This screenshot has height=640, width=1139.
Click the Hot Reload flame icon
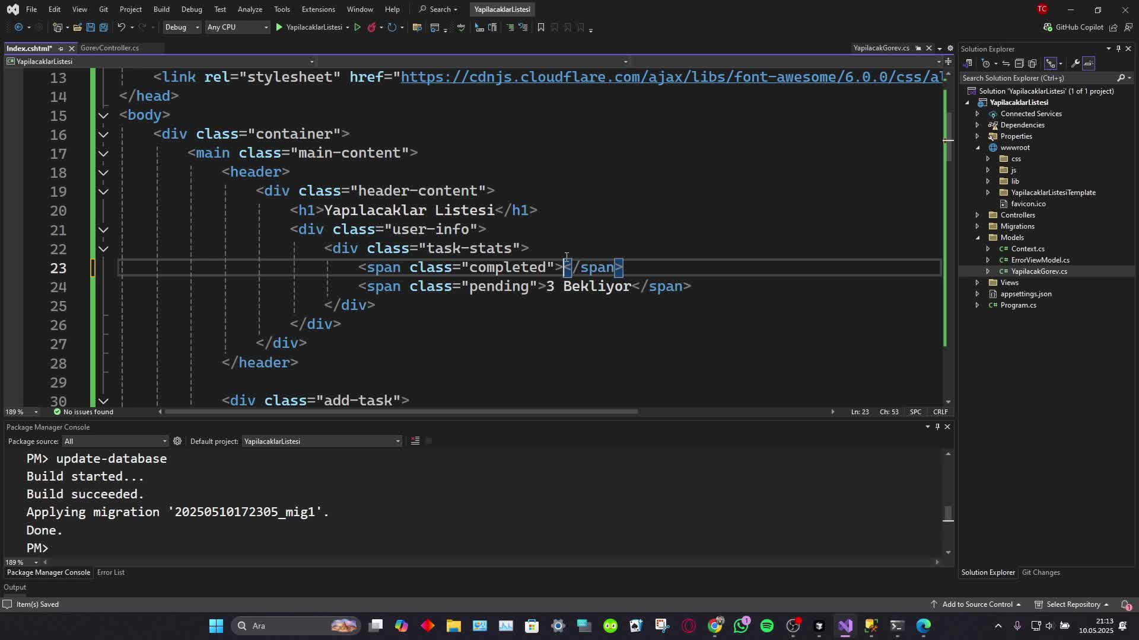371,27
